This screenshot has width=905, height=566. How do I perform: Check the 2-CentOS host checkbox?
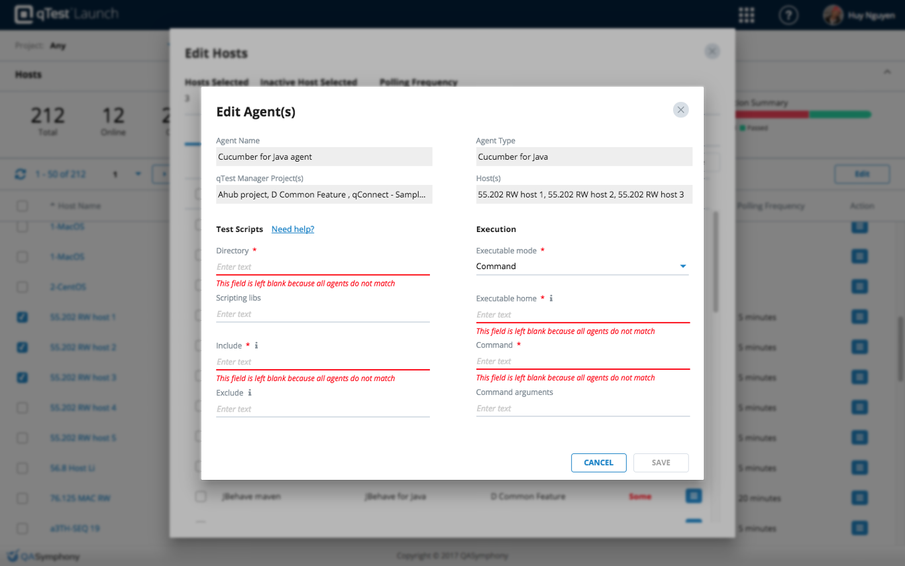click(x=23, y=287)
